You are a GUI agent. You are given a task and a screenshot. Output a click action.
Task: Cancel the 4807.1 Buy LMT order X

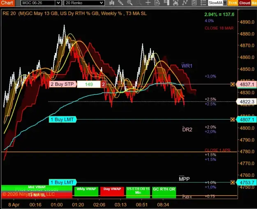tap(232, 120)
